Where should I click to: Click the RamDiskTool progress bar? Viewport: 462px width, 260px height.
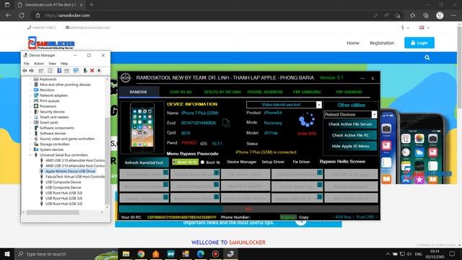[248, 209]
